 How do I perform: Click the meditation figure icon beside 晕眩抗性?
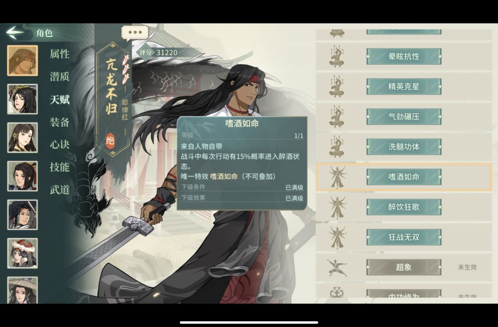pos(337,56)
